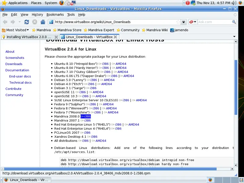Open the System menu in top panel
This screenshot has width=244, height=183.
[51, 3]
